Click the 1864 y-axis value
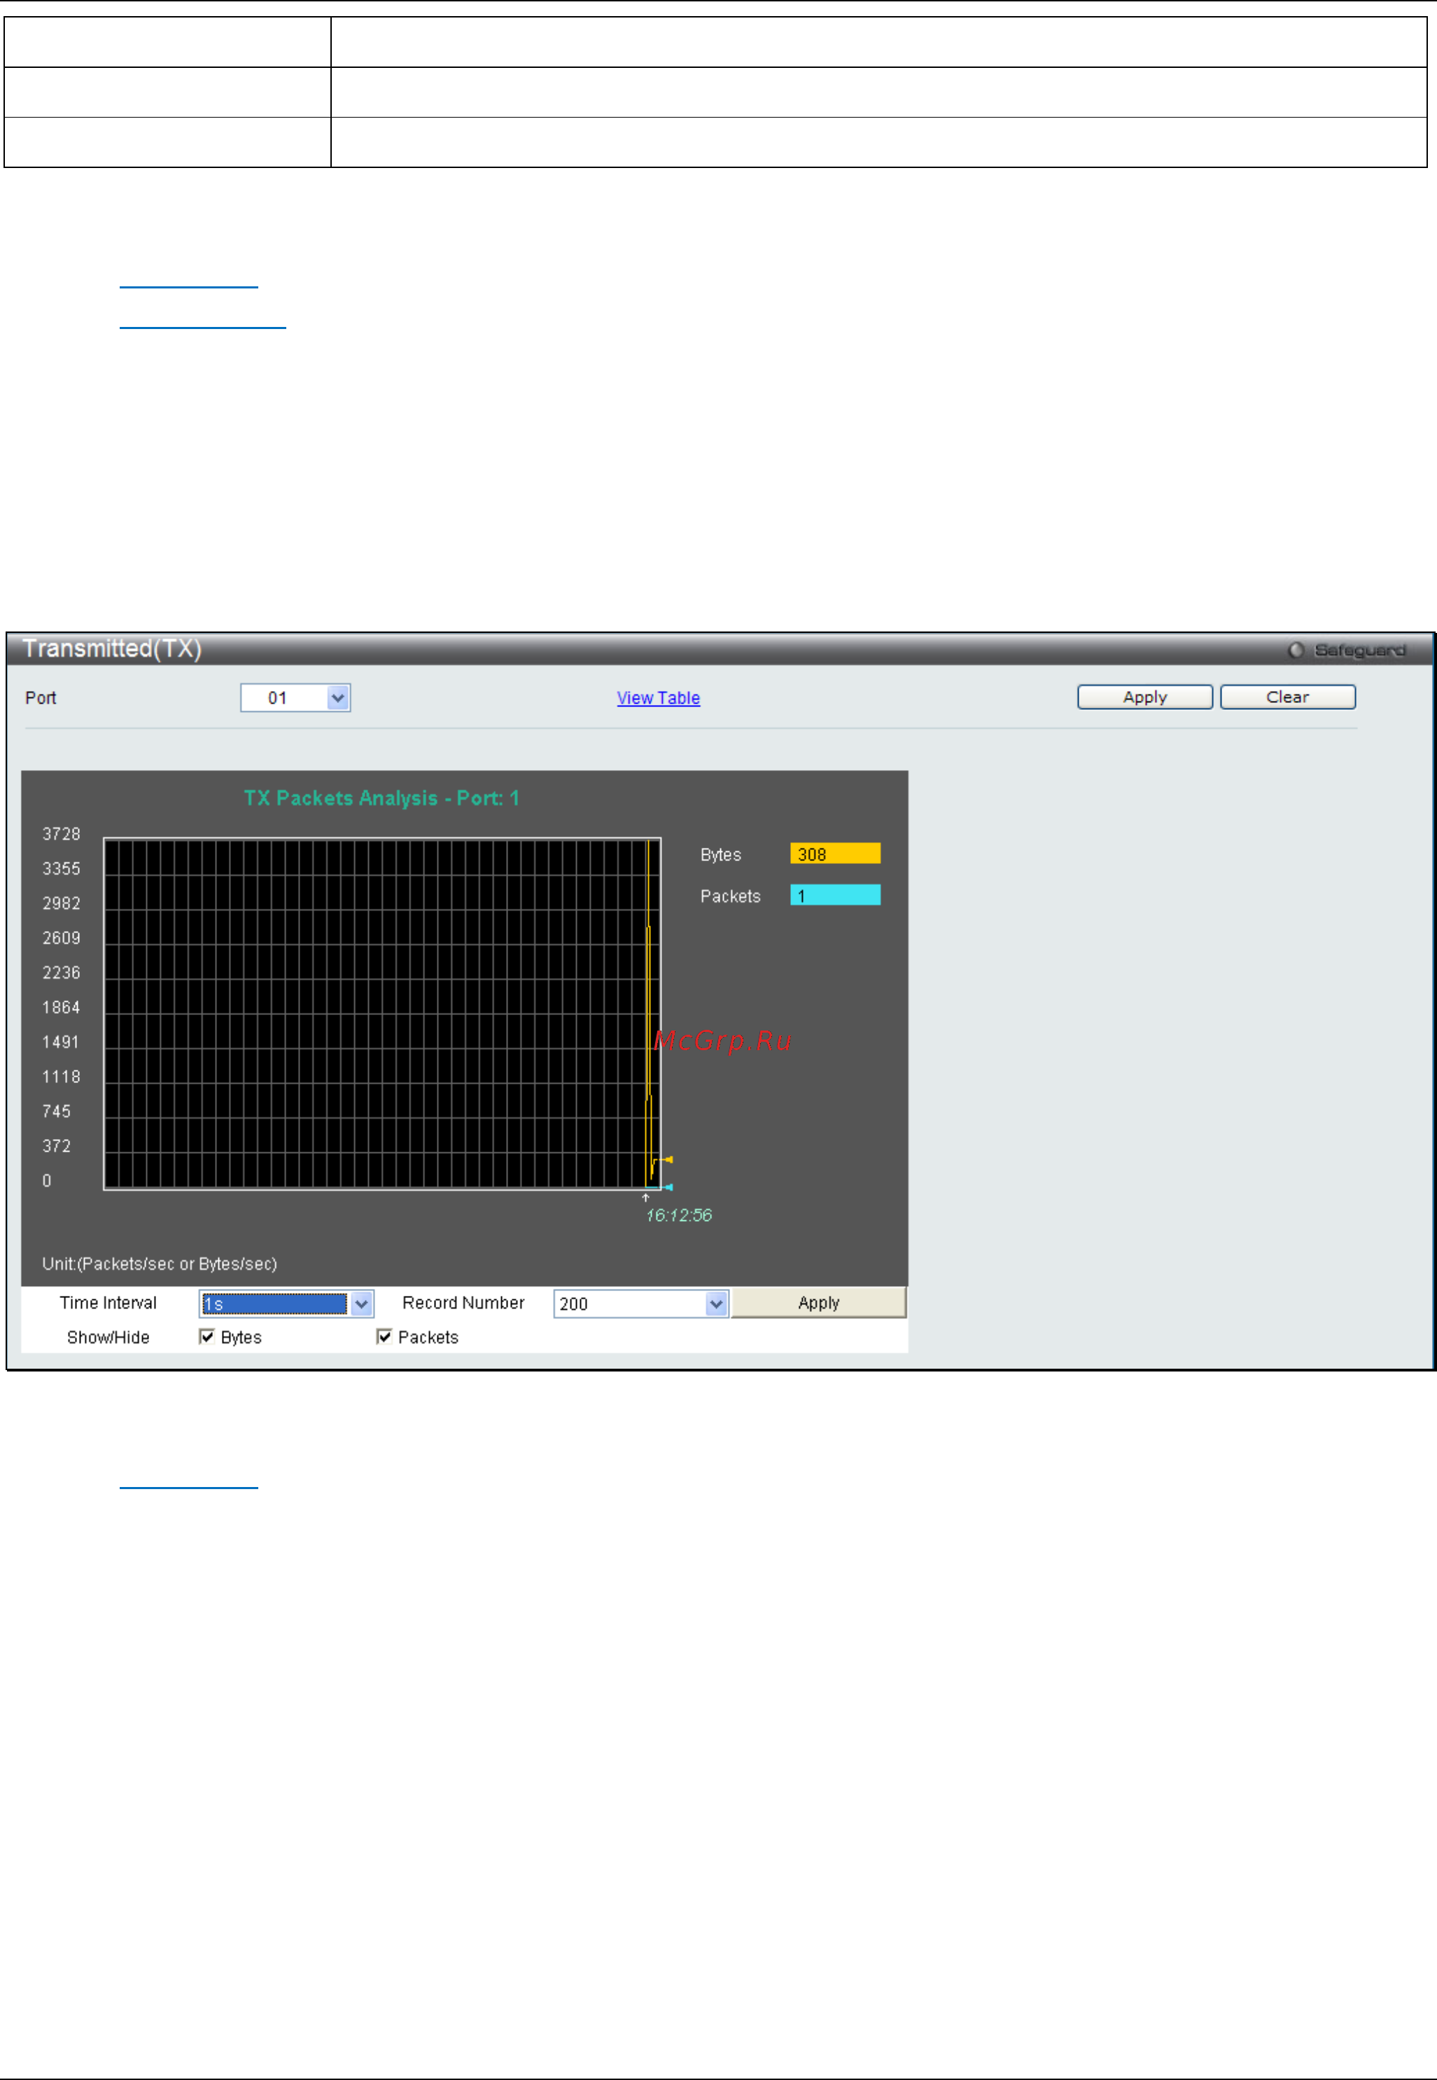The height and width of the screenshot is (2080, 1437). 61,1007
